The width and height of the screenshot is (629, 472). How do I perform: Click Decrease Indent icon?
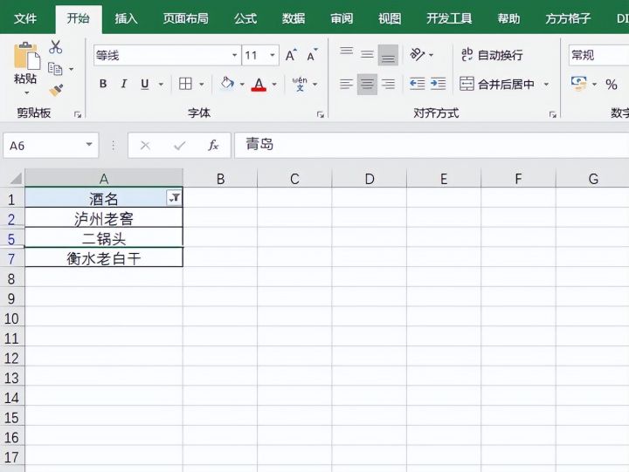(x=418, y=84)
